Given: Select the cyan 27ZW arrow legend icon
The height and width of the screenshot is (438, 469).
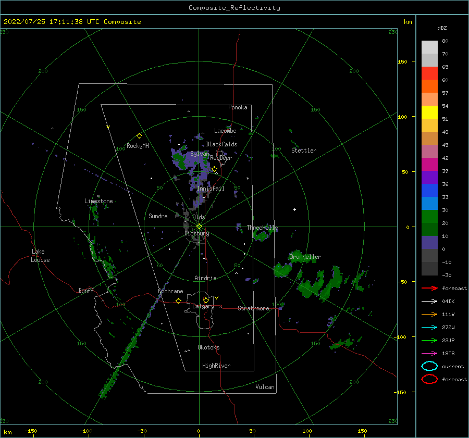Looking at the screenshot, I should pos(429,328).
